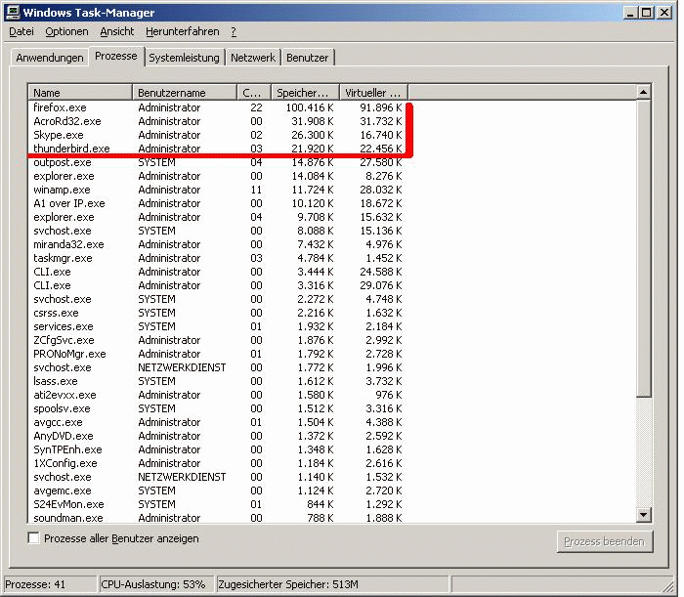Sort by the Speicher column header

click(x=305, y=93)
